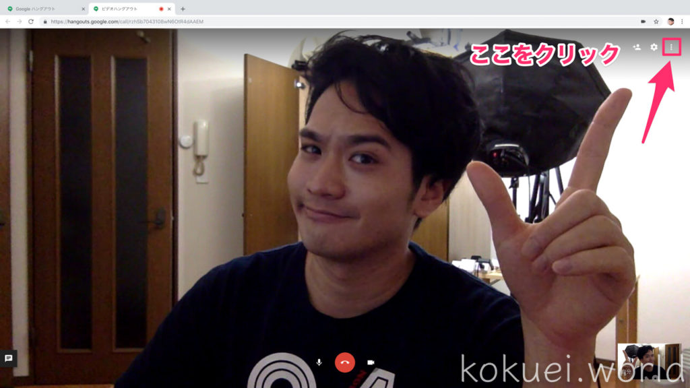Open the chat panel icon
This screenshot has height=388, width=690.
[8, 358]
